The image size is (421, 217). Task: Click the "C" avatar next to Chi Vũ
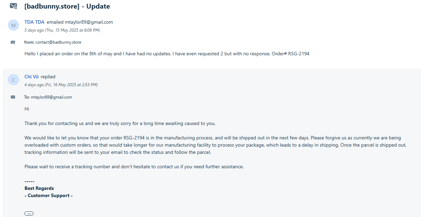(x=13, y=80)
